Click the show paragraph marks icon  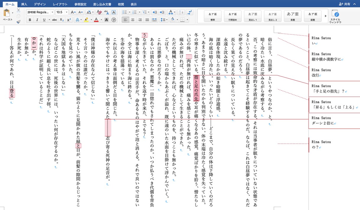[x=190, y=12]
